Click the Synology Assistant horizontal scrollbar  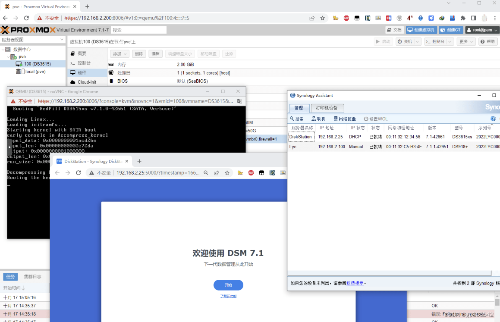pyautogui.click(x=389, y=274)
